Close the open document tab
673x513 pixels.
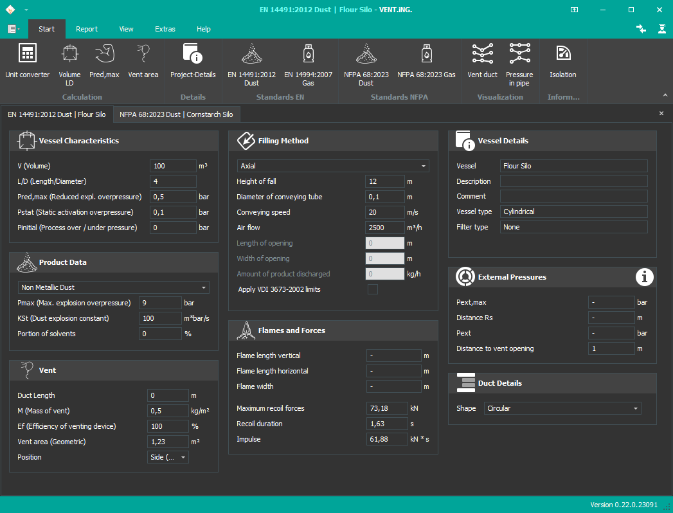coord(661,114)
